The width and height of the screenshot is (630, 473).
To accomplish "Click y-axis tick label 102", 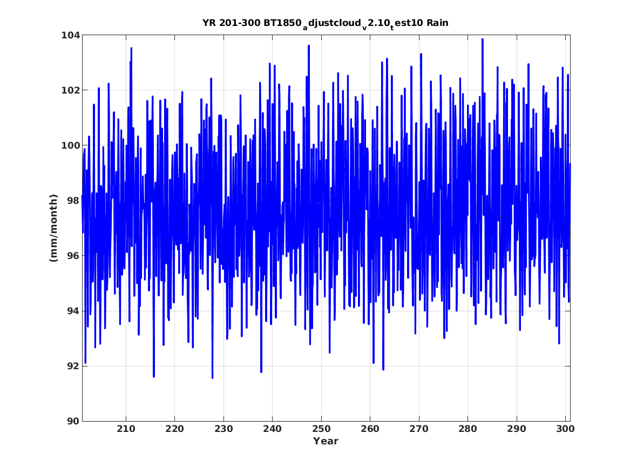I will point(70,90).
